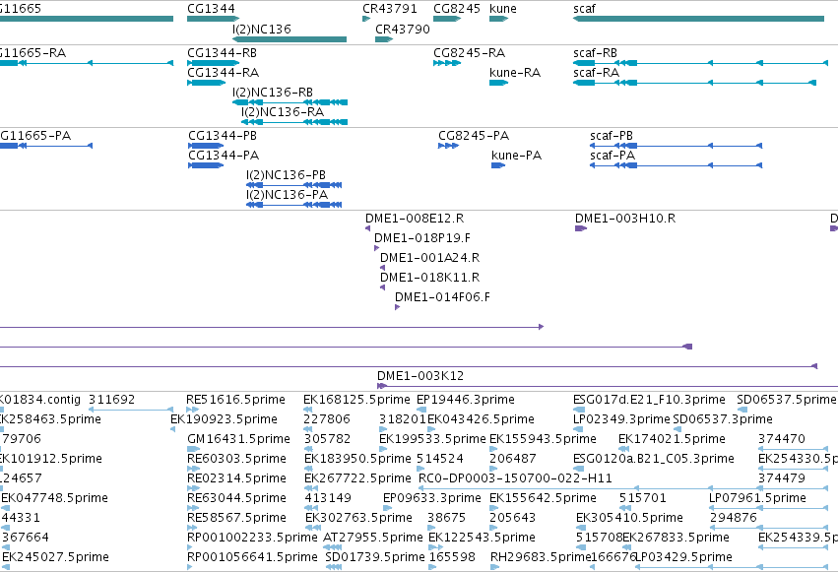Click EST EP09633.3prime
838x572 pixels.
(388, 508)
